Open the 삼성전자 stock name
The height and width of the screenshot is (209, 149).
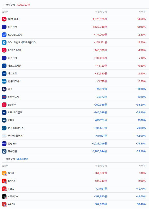point(12,27)
